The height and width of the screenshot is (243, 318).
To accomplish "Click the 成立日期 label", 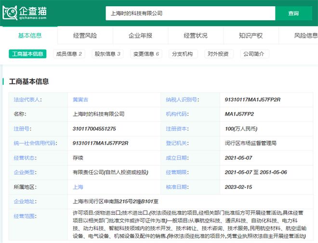I will pos(177,158).
